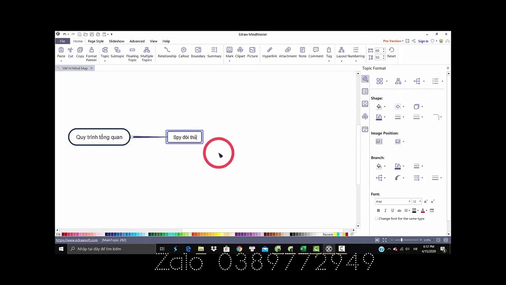Switch to the Advanced tab
This screenshot has width=506, height=285.
coord(137,41)
